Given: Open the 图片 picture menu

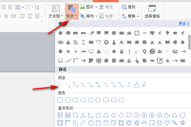Looking at the screenshot, I should click(x=88, y=7).
